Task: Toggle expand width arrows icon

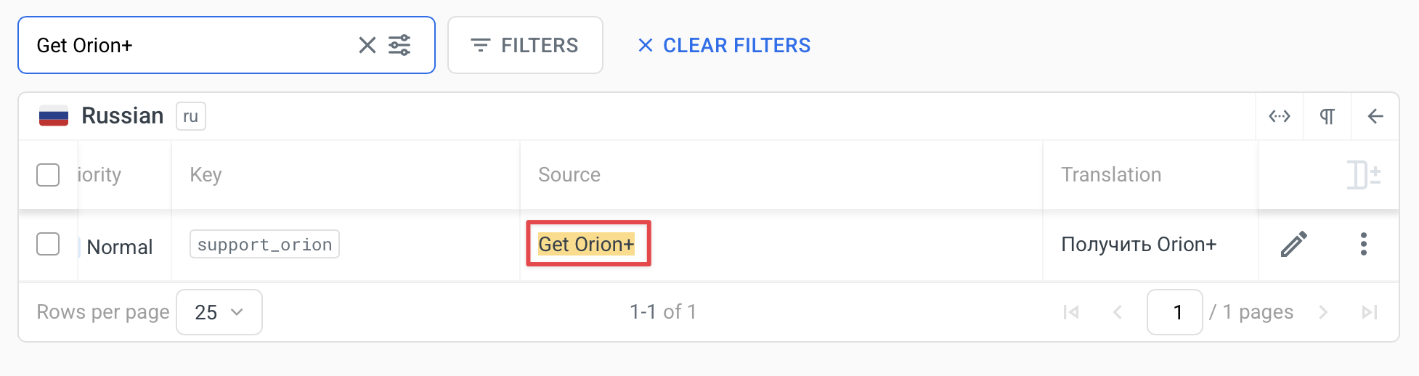Action: (1280, 116)
